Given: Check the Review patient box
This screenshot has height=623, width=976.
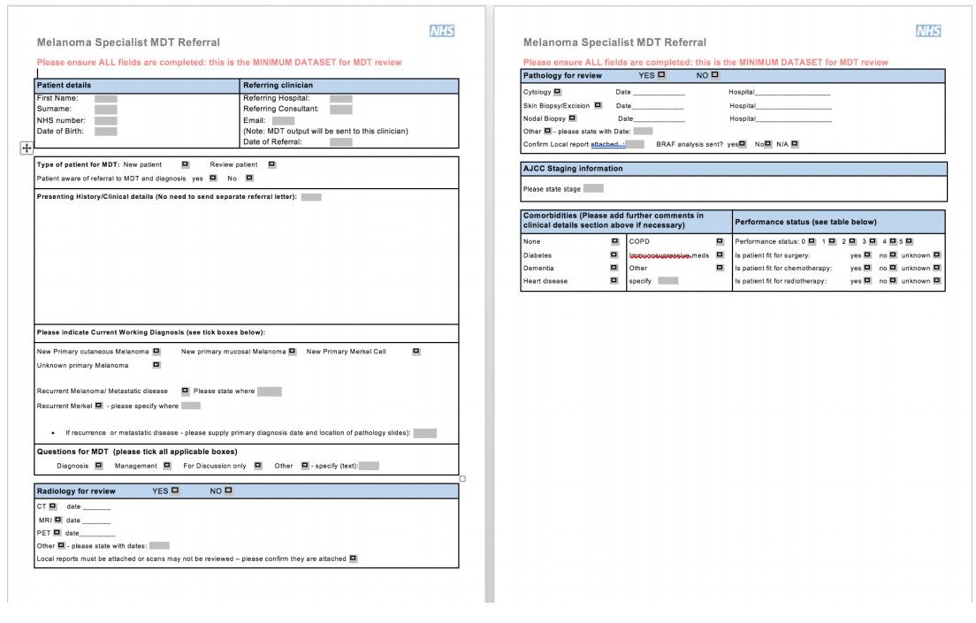Looking at the screenshot, I should click(x=270, y=164).
